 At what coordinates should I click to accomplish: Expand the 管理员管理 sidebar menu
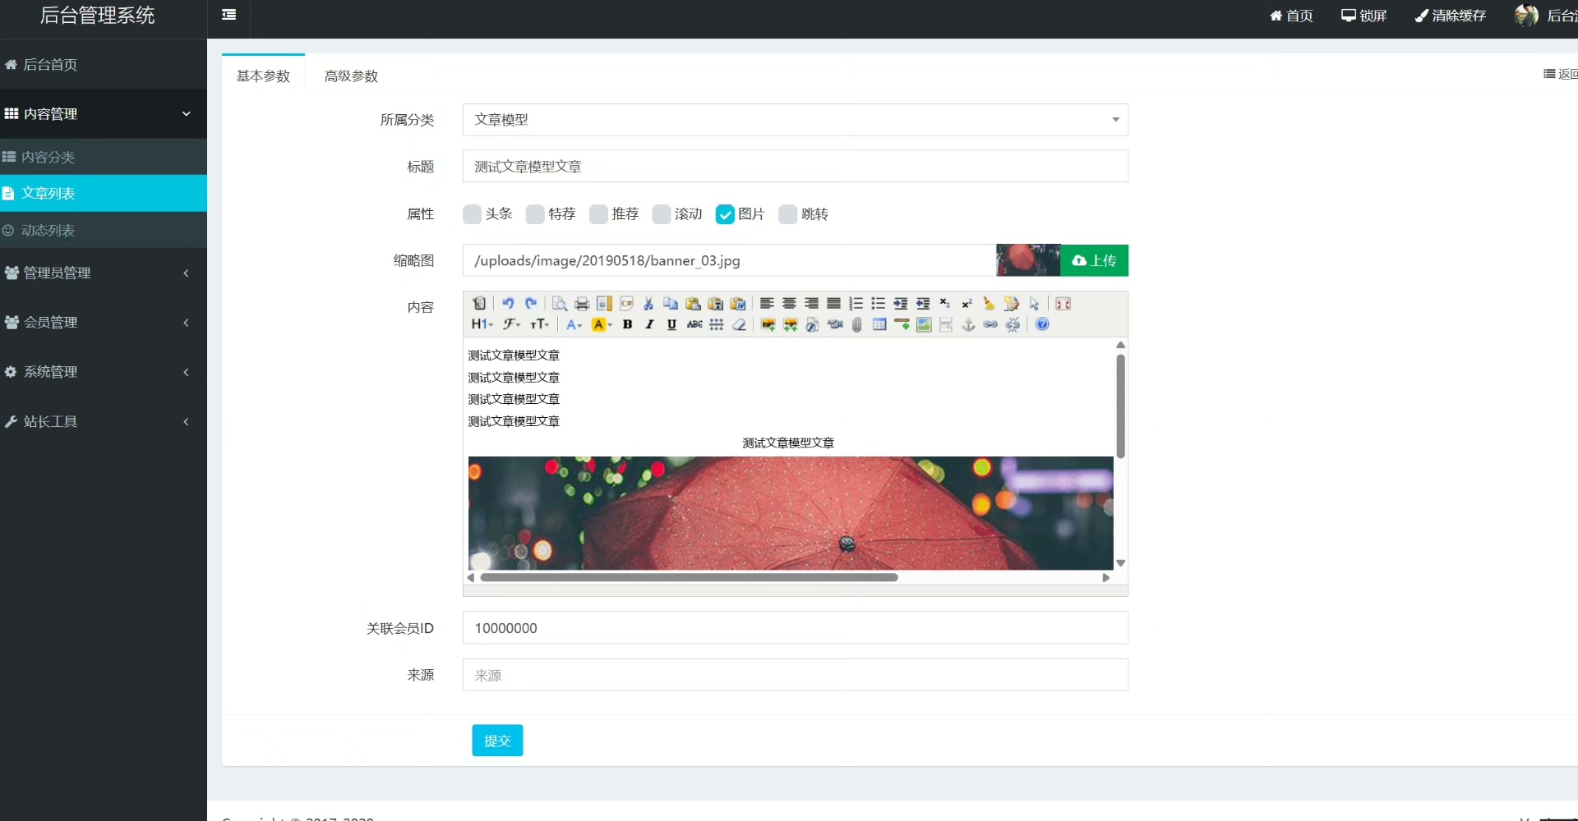point(104,273)
